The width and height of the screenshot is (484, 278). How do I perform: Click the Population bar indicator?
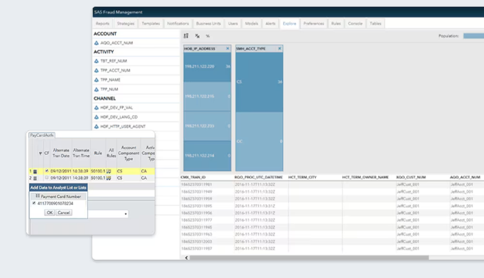473,36
